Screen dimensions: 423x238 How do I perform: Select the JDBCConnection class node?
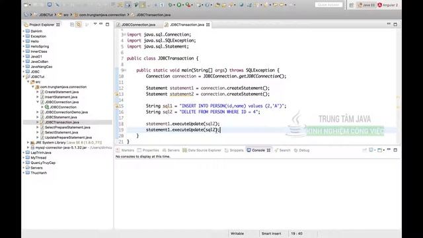click(x=63, y=107)
